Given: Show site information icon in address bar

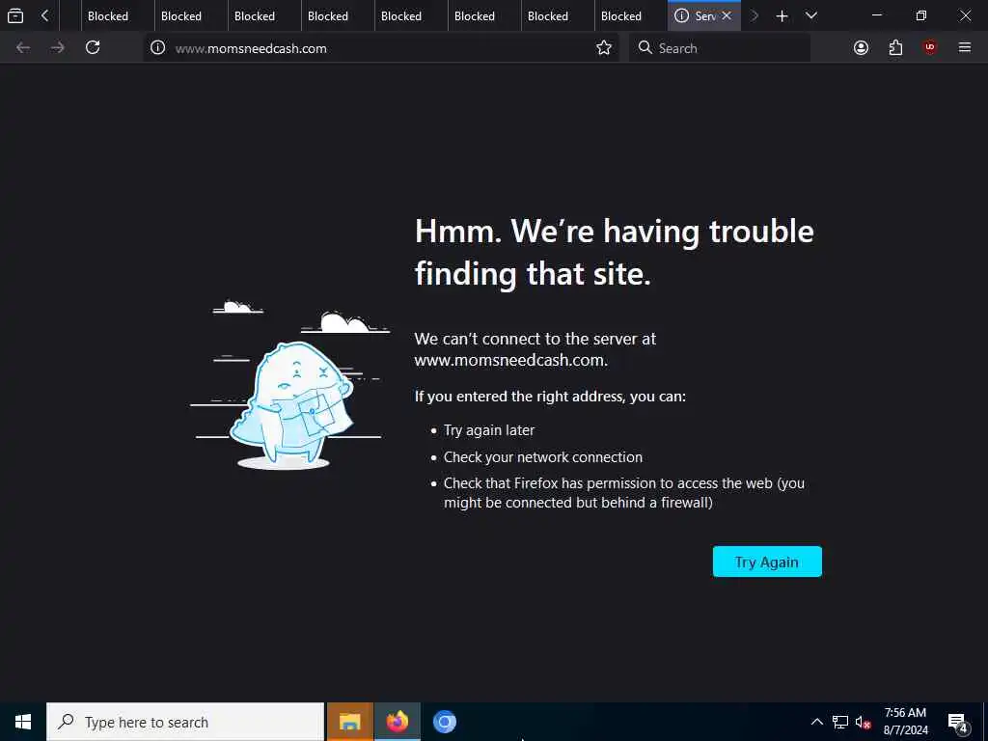Looking at the screenshot, I should click(158, 48).
